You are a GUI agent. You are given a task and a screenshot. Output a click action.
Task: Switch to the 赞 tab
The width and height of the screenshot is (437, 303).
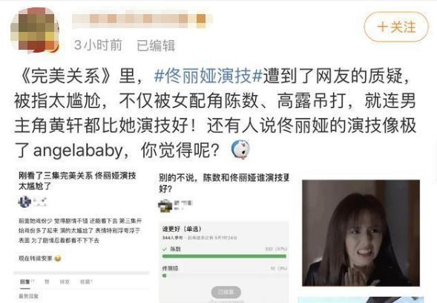(x=47, y=282)
